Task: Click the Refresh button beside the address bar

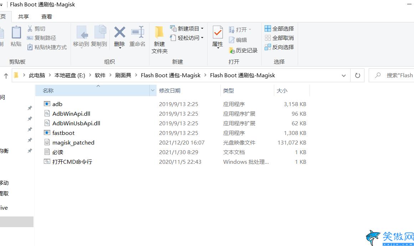Action: pos(358,75)
